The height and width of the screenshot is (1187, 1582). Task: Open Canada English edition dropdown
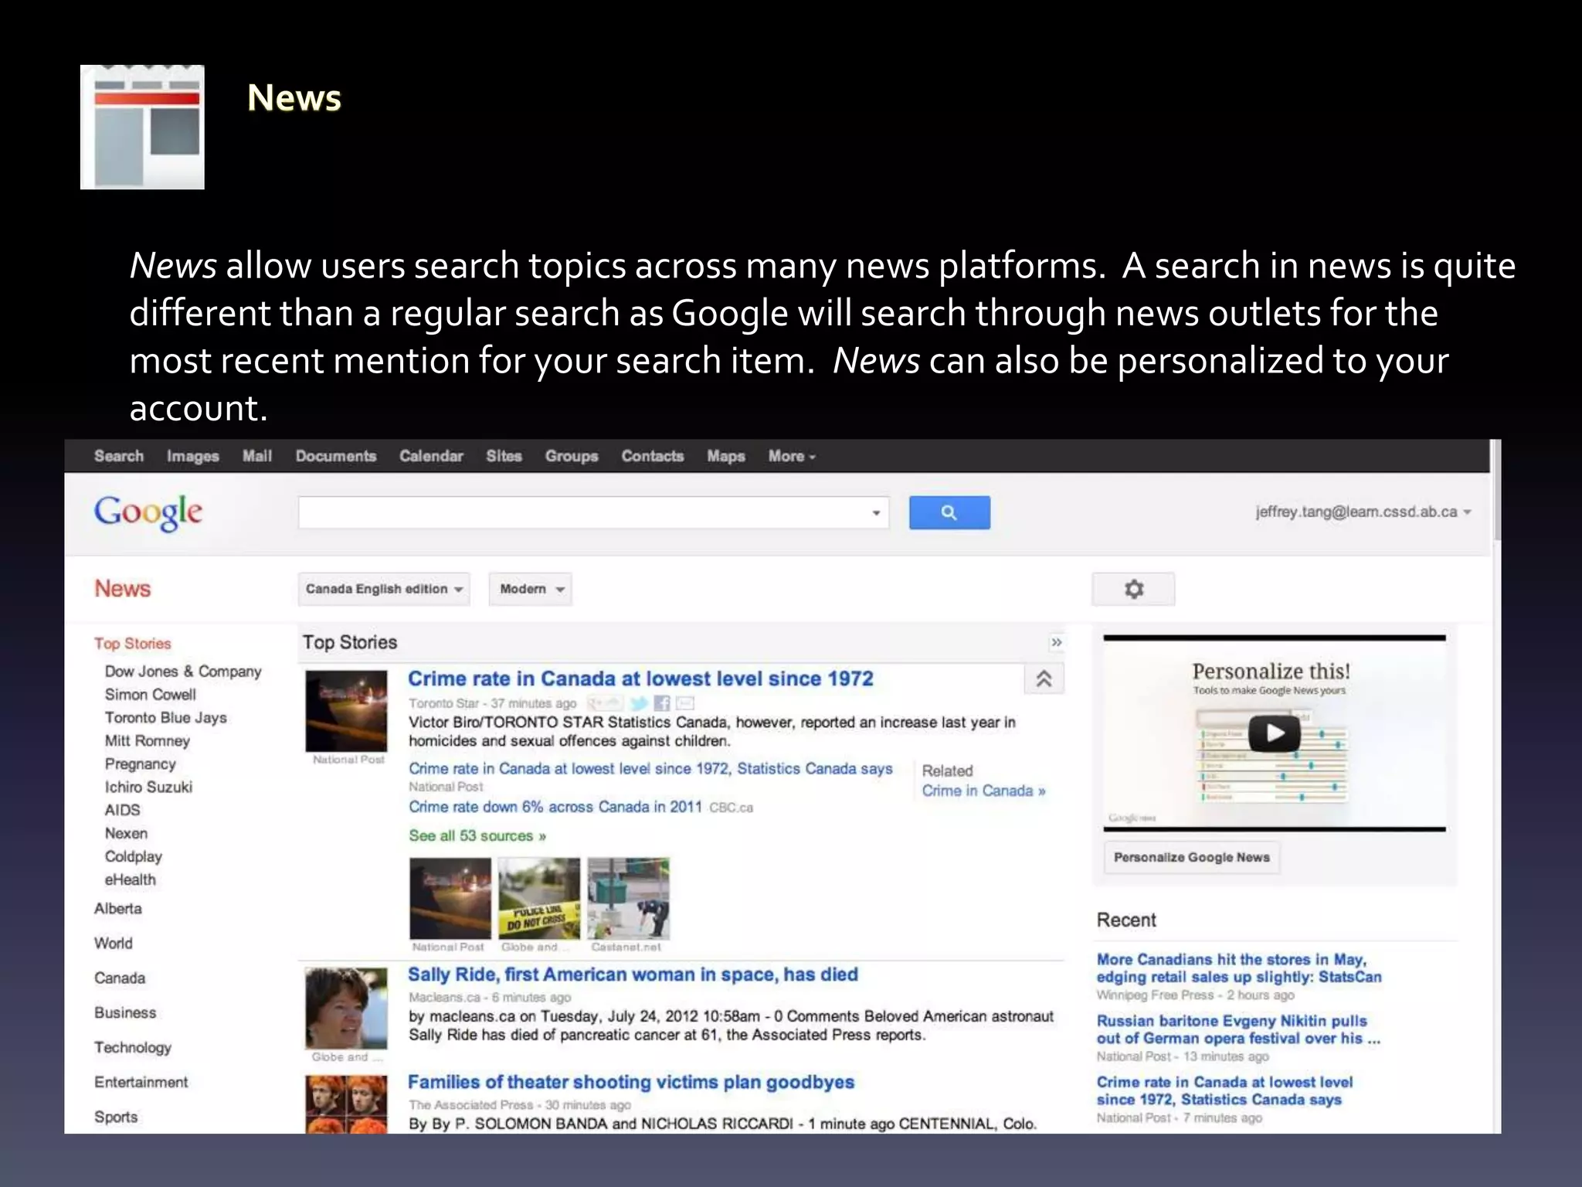[384, 589]
